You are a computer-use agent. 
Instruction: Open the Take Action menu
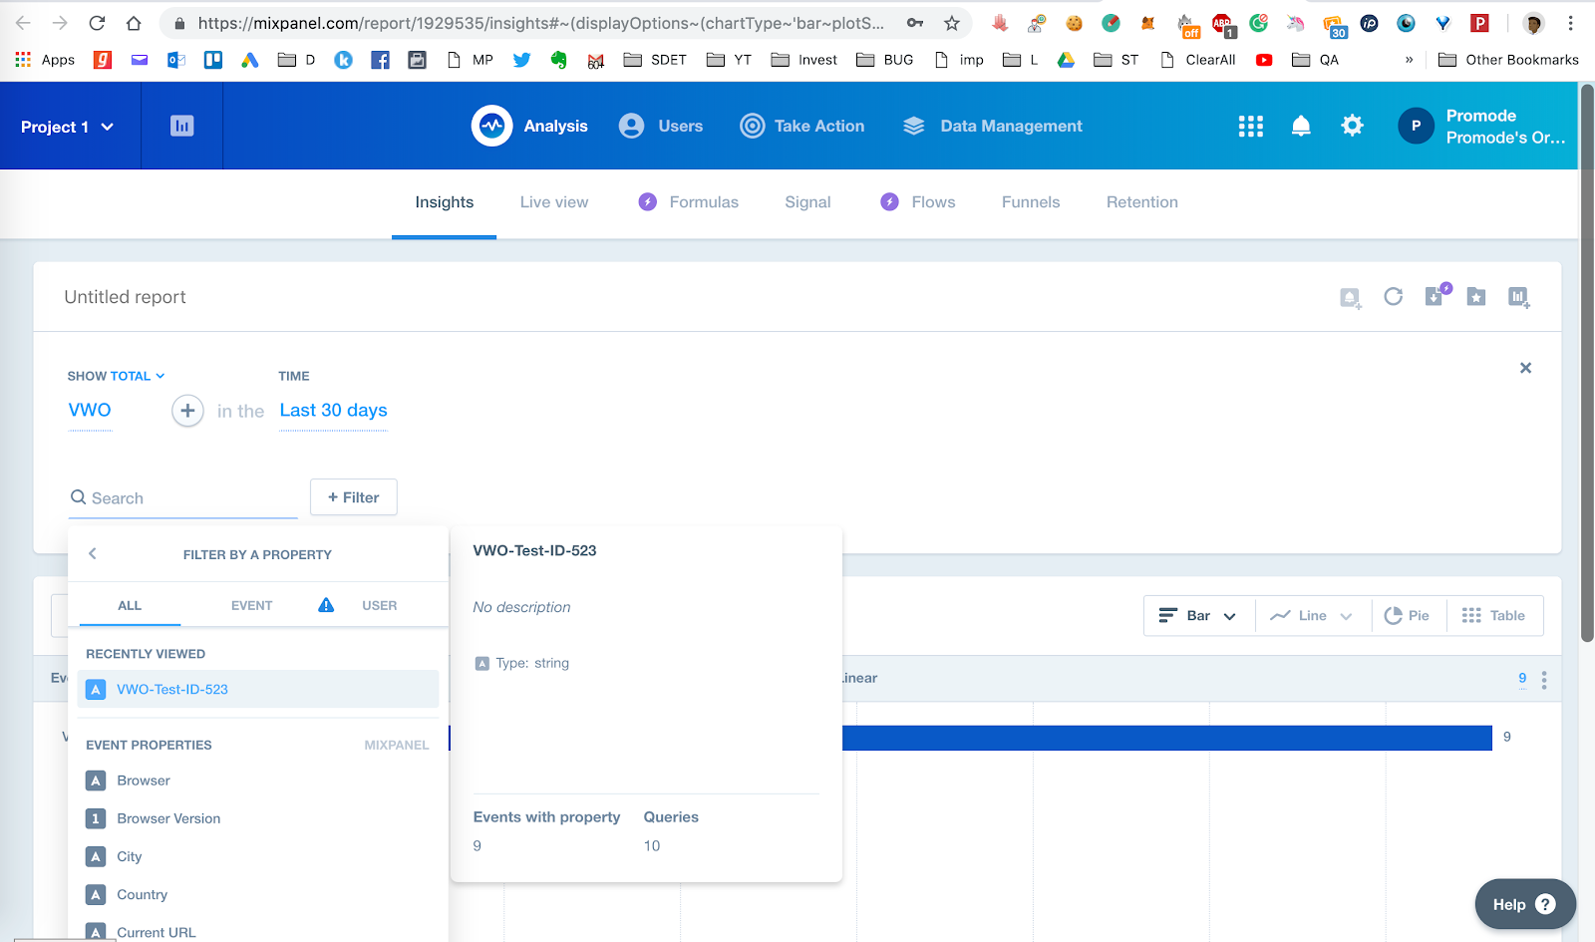pos(802,126)
